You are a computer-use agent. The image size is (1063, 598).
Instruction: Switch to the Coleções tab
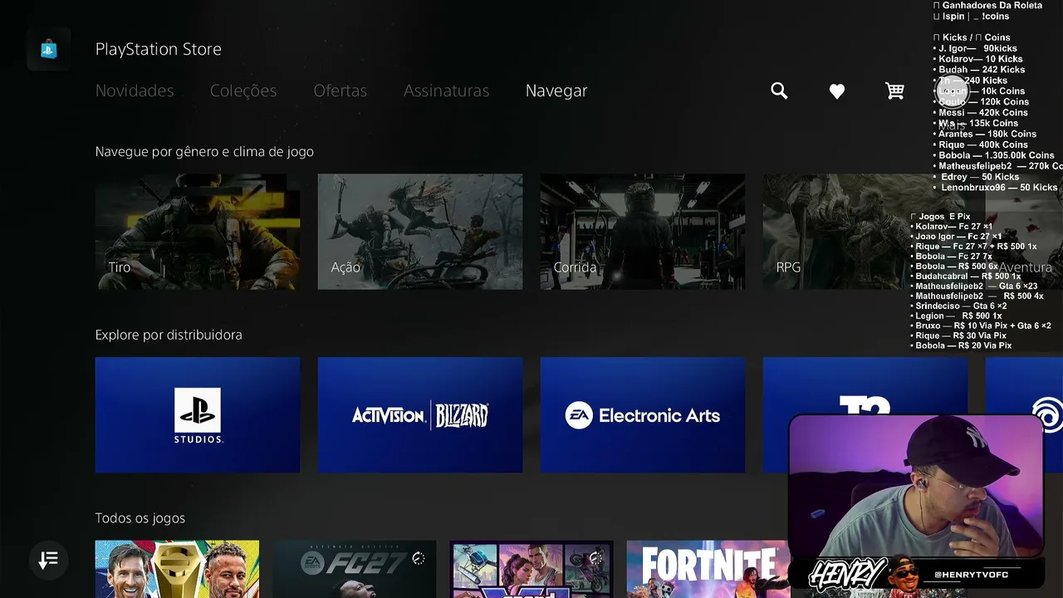243,91
